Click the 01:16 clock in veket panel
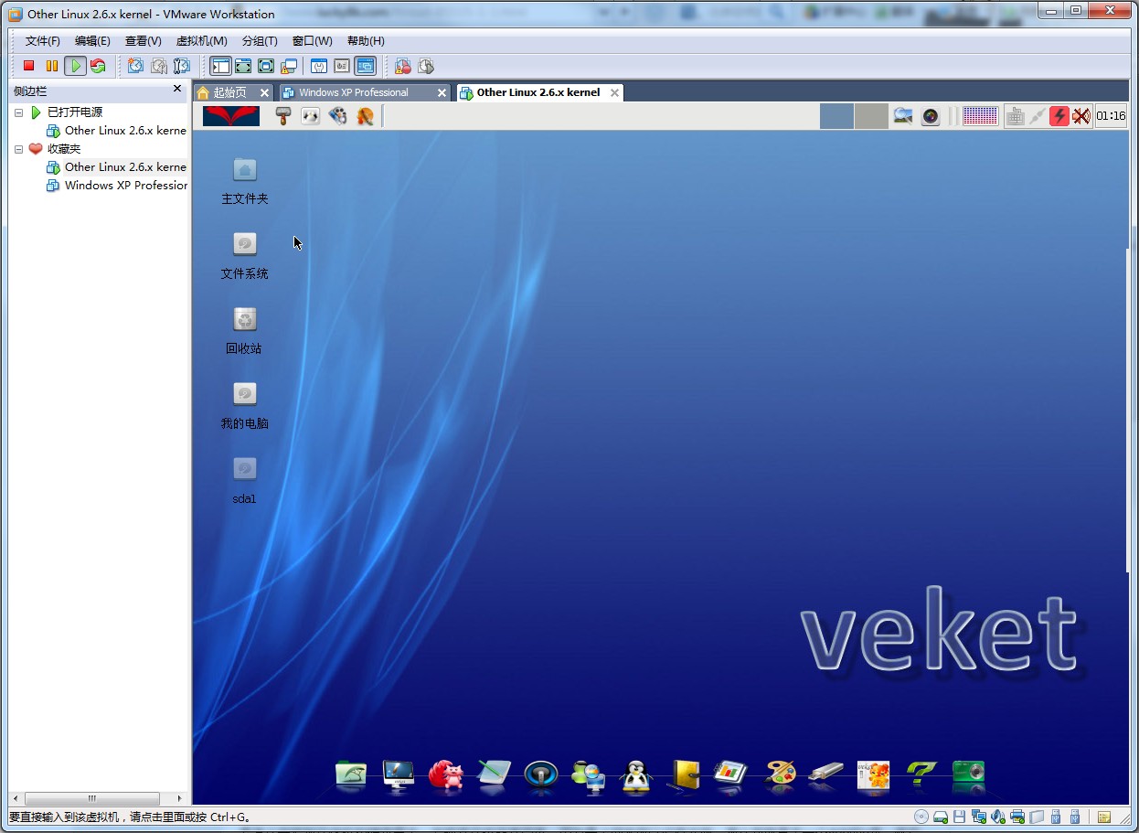This screenshot has width=1139, height=833. click(1111, 116)
